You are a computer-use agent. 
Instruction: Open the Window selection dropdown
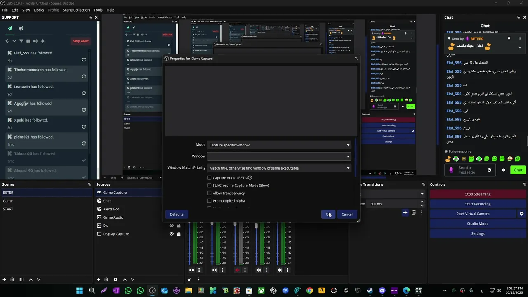pos(279,156)
